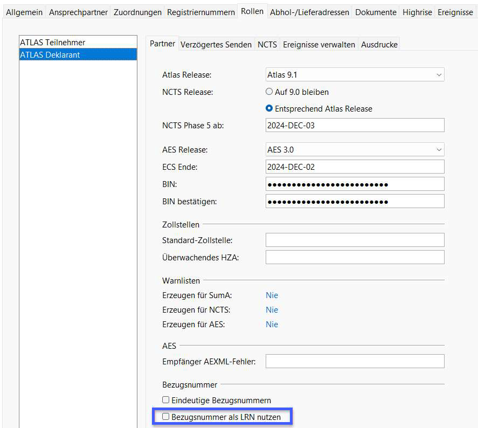Screen dimensions: 478x428
Task: Switch to the Ausdrucke subtab
Action: 378,44
